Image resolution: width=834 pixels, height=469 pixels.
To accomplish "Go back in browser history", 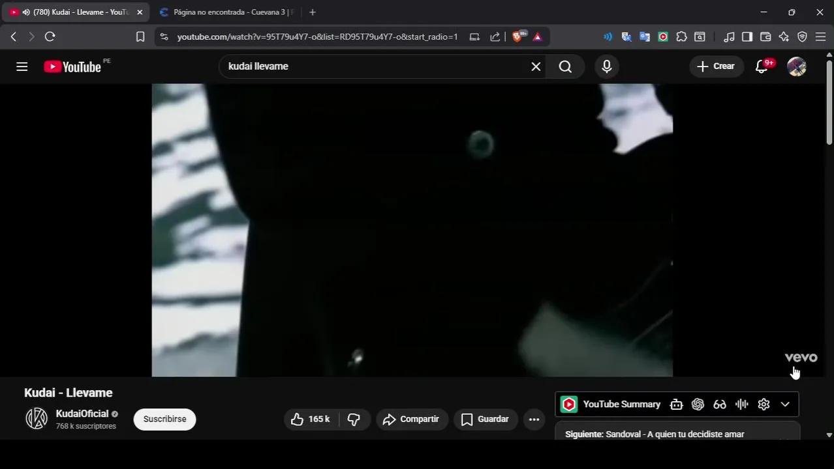I will point(14,37).
